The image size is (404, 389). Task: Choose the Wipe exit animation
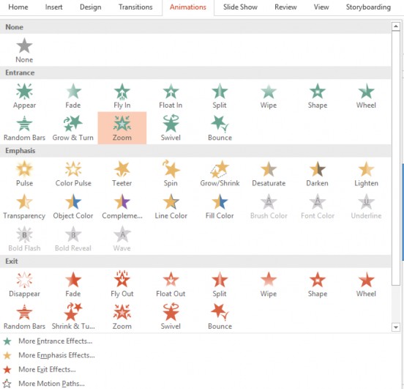click(269, 284)
